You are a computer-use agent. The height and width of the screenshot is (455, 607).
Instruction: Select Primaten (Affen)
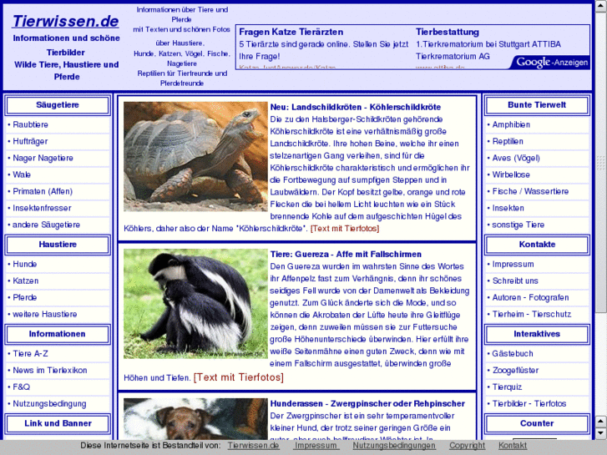tap(43, 191)
